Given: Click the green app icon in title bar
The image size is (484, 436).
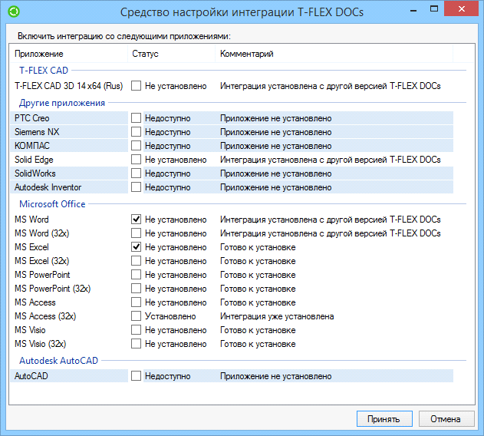Looking at the screenshot, I should [x=13, y=12].
